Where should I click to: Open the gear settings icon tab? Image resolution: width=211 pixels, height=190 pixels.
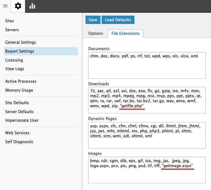(18, 6)
